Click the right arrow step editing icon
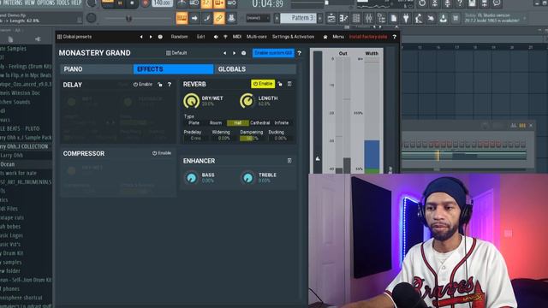This screenshot has width=548, height=308. [x=194, y=18]
